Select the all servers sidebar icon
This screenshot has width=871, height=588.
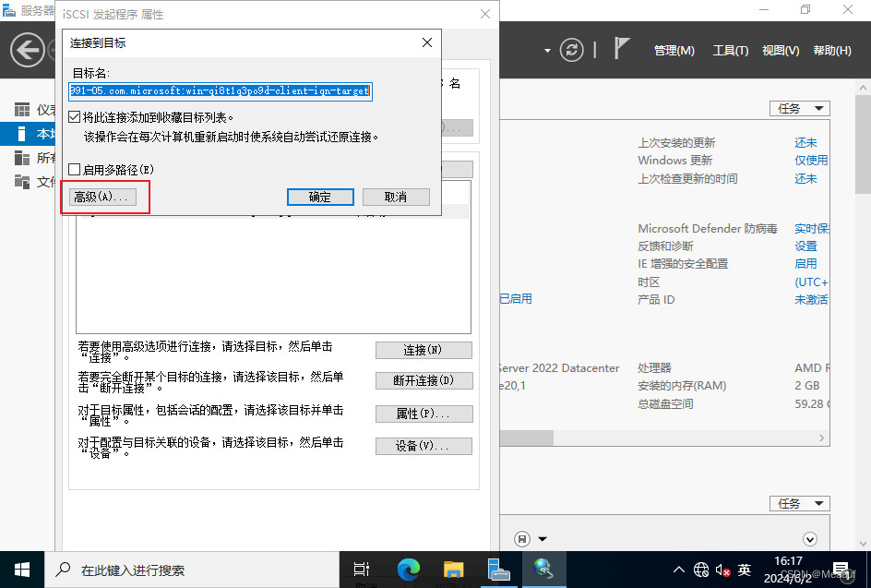tap(22, 158)
